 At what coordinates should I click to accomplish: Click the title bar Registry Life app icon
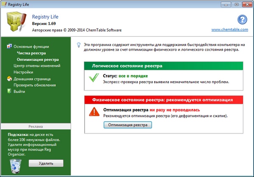click(4, 4)
